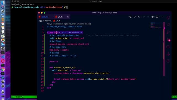Select the url.rb editor tab
This screenshot has height=100, width=177.
click(60, 17)
